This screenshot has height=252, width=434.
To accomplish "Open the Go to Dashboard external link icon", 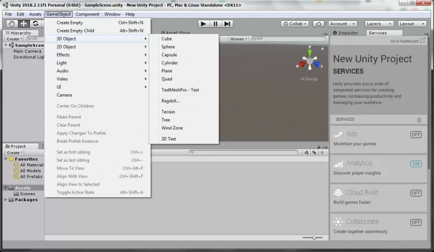I will click(422, 40).
